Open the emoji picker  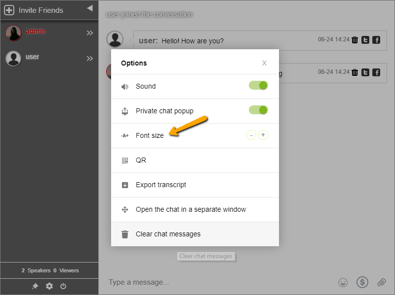(x=343, y=282)
